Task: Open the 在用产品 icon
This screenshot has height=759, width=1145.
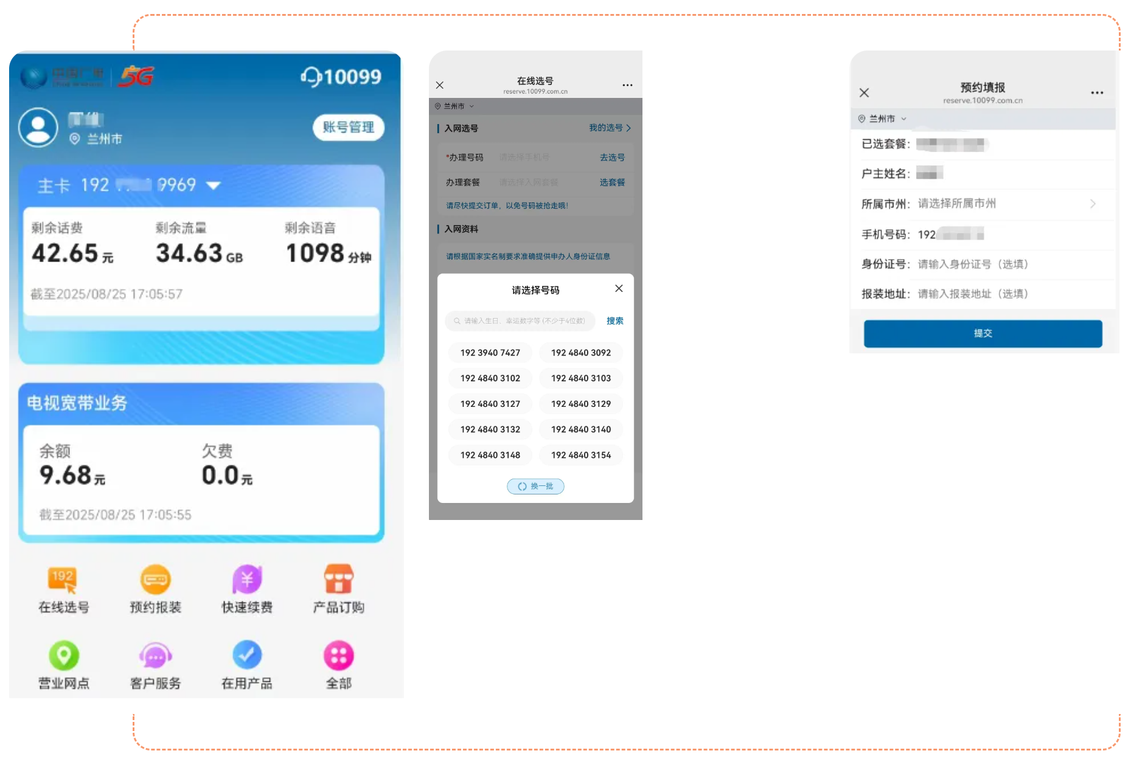Action: click(247, 656)
